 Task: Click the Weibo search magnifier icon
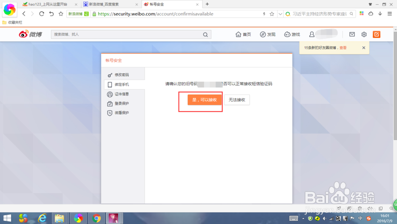click(205, 35)
